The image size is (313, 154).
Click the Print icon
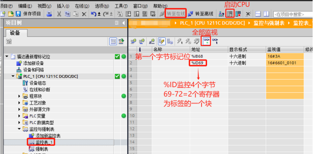pyautogui.click(x=49, y=14)
